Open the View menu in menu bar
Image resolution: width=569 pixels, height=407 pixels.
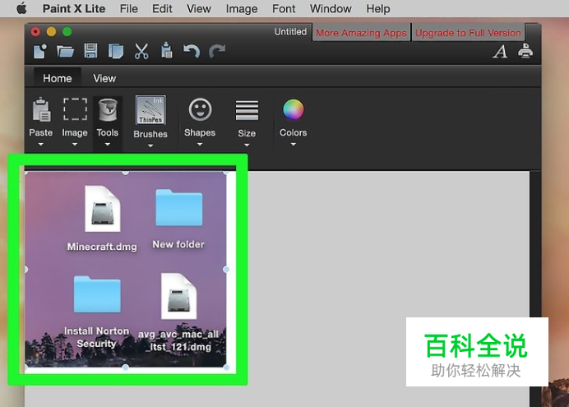pyautogui.click(x=198, y=9)
